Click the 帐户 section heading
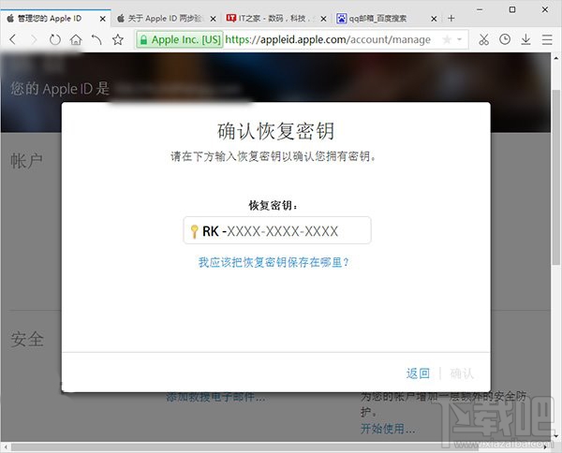The height and width of the screenshot is (453, 562). coord(26,160)
